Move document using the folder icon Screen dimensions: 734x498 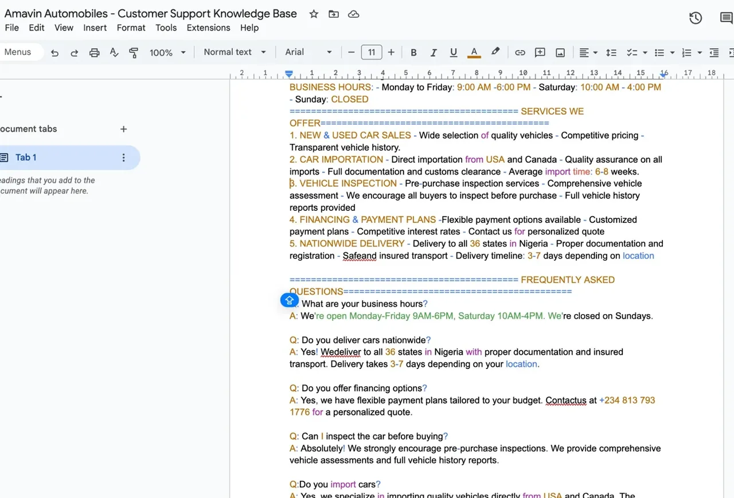point(334,14)
